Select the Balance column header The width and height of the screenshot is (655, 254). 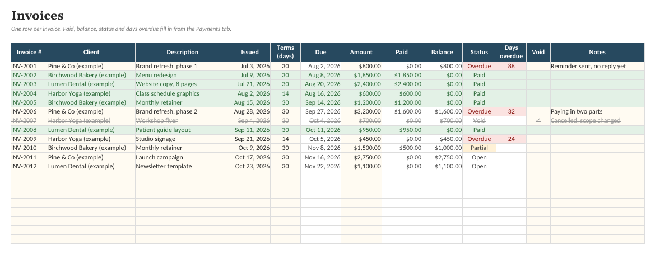(x=443, y=52)
